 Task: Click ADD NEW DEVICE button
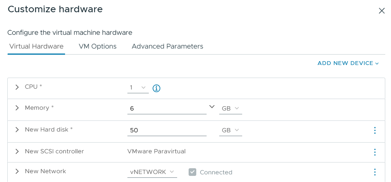(x=348, y=63)
